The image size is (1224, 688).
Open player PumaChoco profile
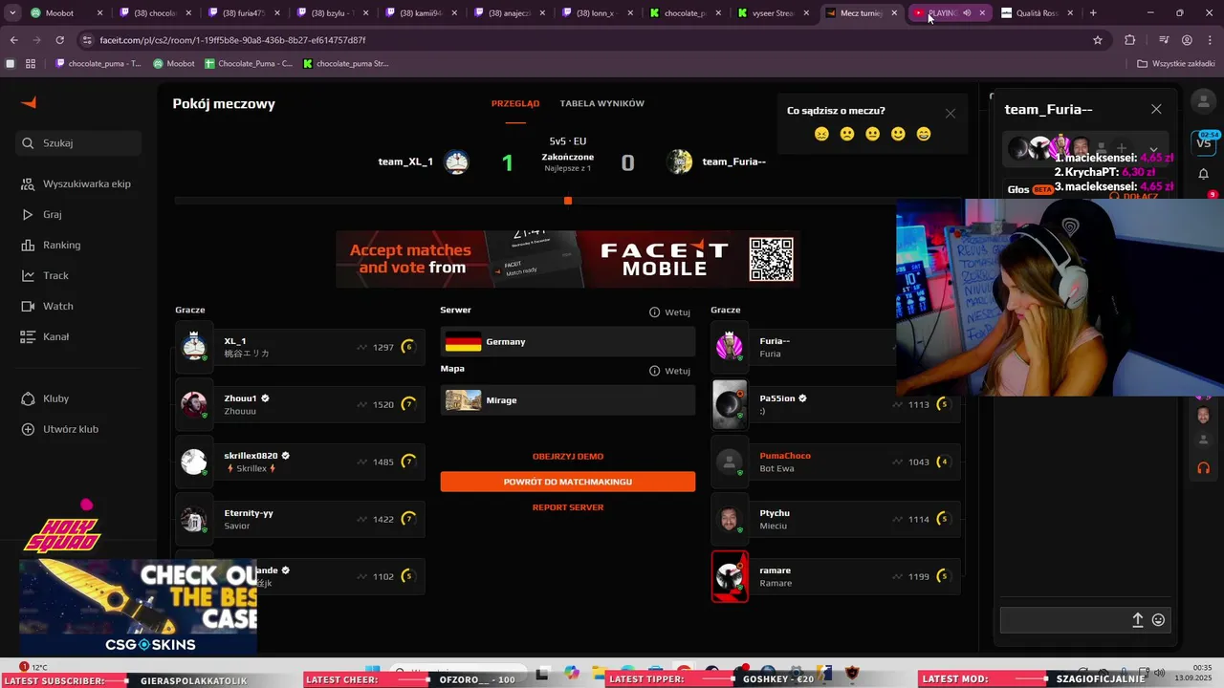click(836, 462)
